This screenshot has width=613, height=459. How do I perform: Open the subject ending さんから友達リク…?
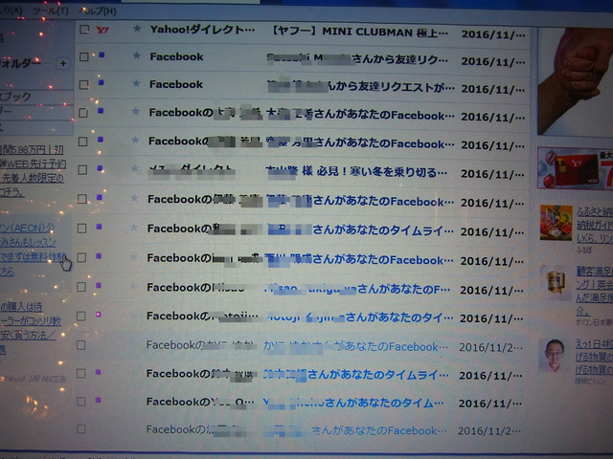(357, 58)
